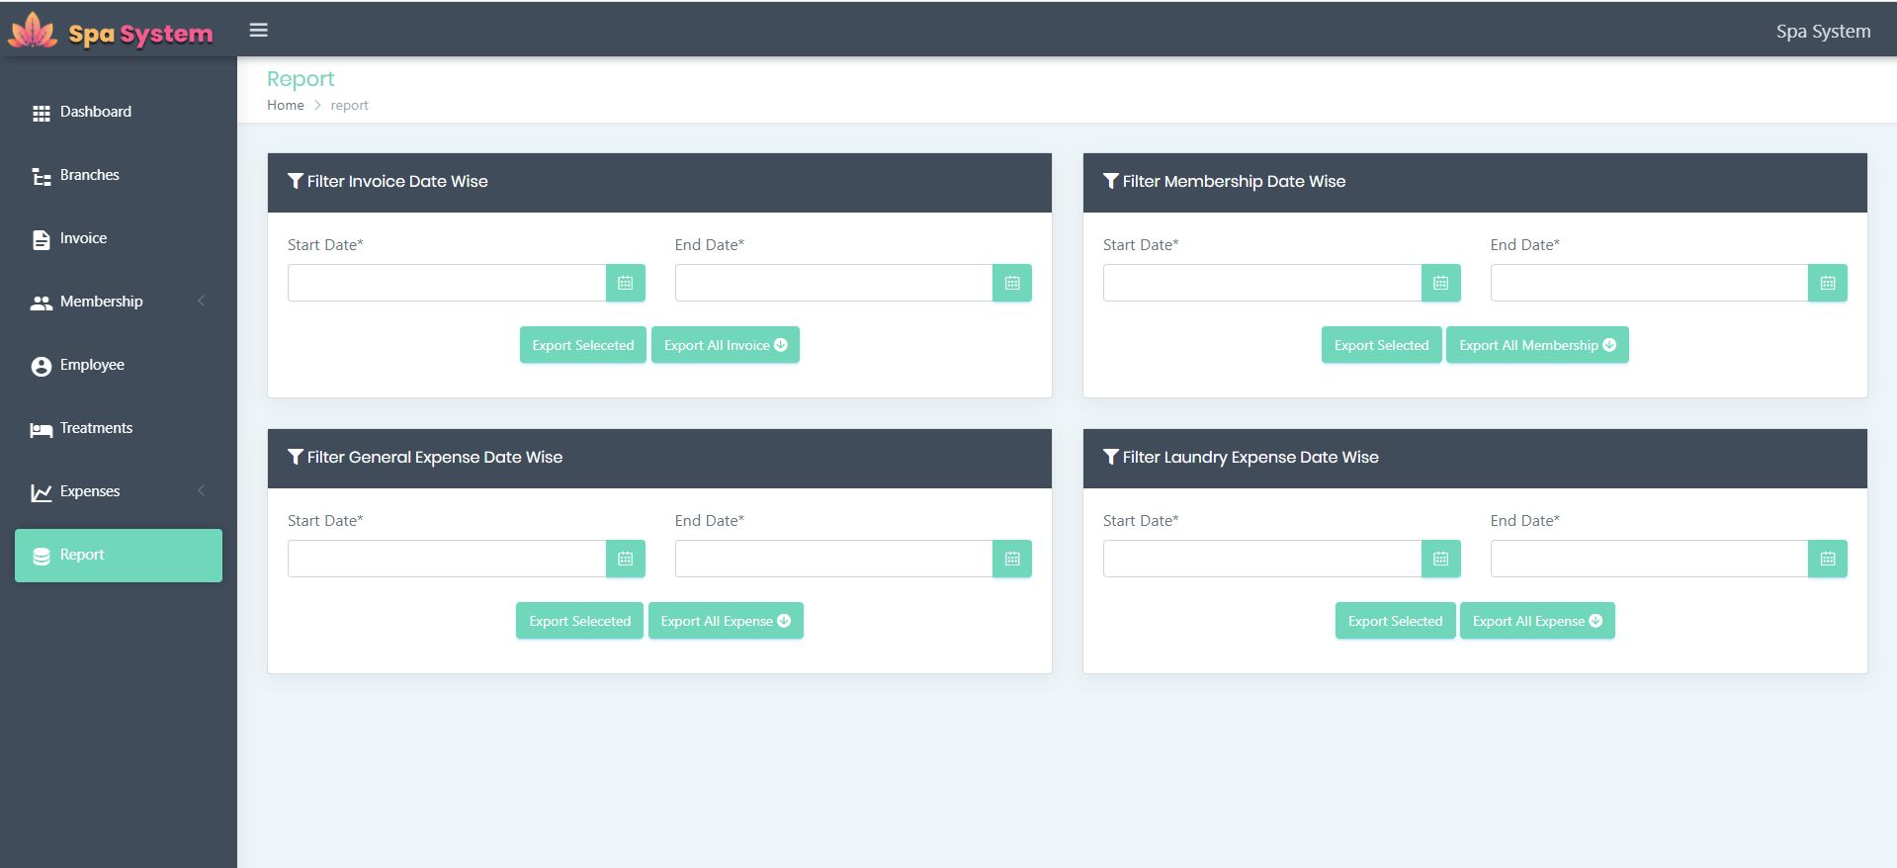
Task: Click Export Selected under Filter Membership
Action: pos(1382,345)
